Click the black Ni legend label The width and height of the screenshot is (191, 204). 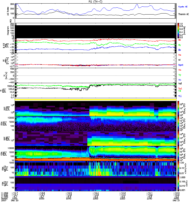coord(179,60)
